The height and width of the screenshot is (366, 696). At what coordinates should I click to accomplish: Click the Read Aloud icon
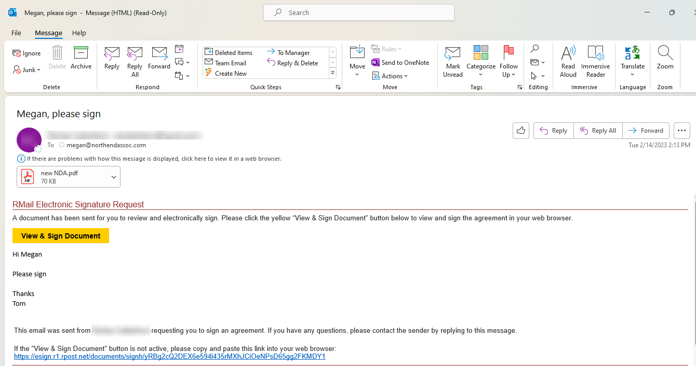coord(568,53)
